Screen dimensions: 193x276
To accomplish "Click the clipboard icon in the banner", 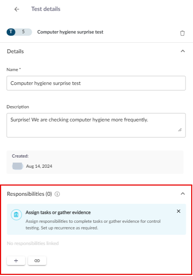I will (16, 215).
